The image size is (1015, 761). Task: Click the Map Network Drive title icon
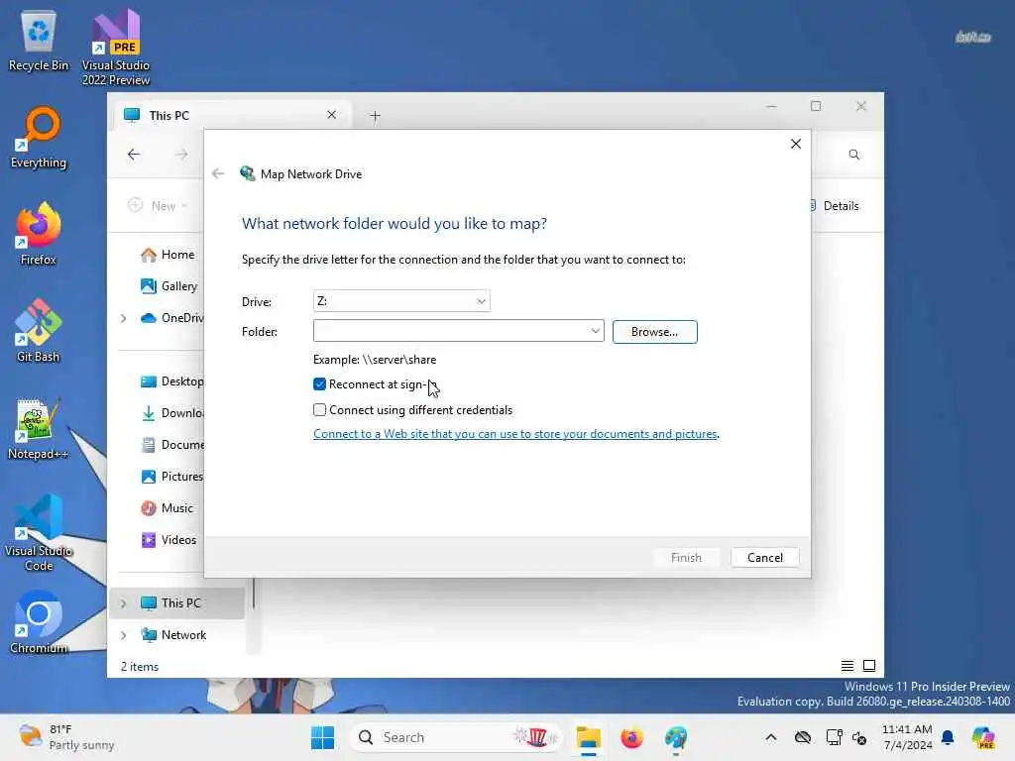point(247,173)
